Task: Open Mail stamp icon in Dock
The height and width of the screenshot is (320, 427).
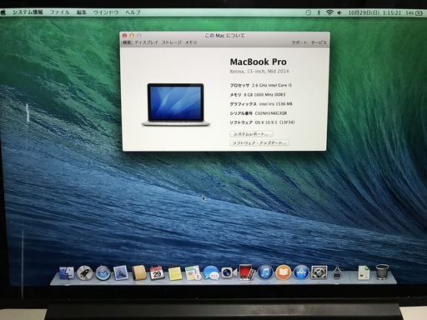Action: tap(120, 272)
